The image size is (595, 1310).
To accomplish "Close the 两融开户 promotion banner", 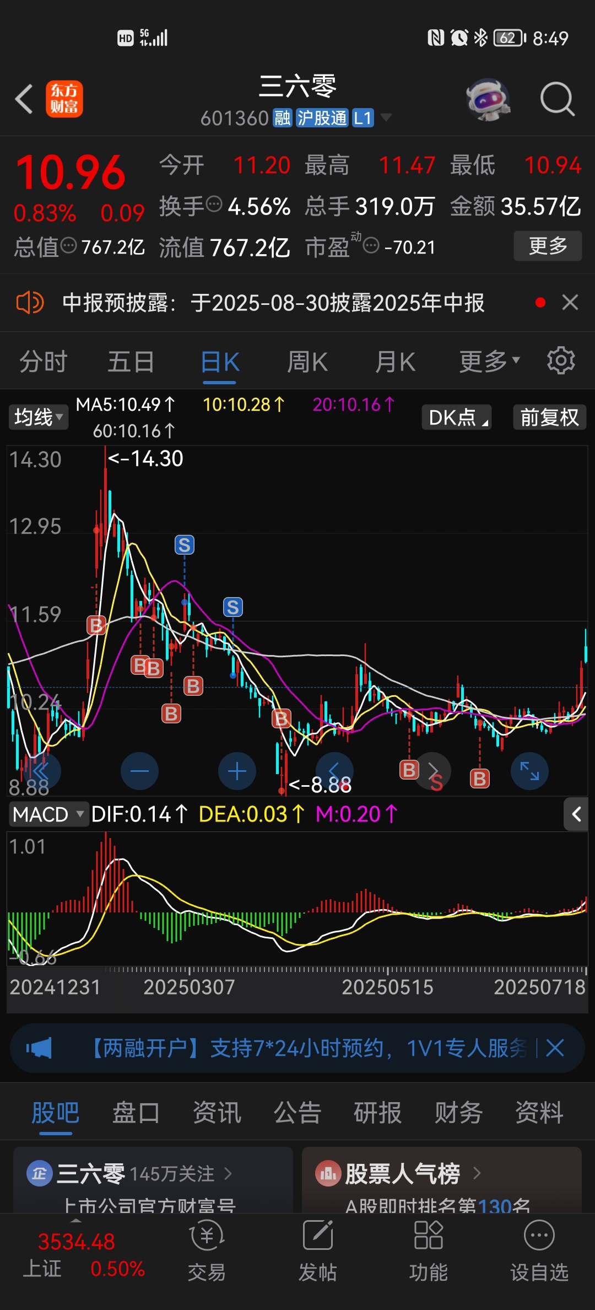I will 555,1048.
